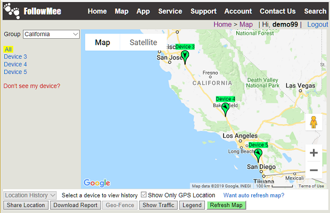Click the Show Traffic button
Screen dimensions: 330x213
pyautogui.click(x=158, y=205)
